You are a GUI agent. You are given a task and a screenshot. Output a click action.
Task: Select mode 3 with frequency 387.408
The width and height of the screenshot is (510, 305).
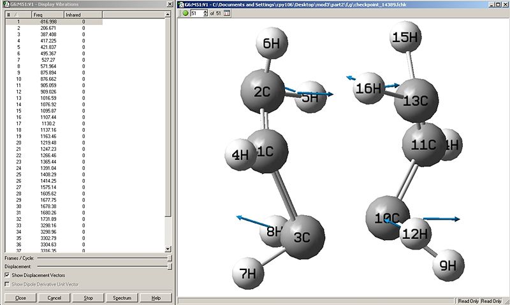coord(54,34)
